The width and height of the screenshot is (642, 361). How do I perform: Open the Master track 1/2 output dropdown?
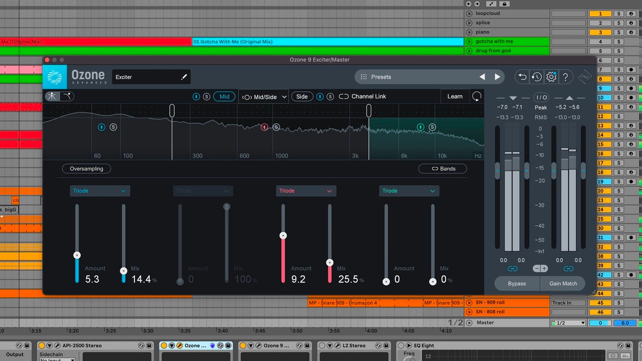(568, 323)
